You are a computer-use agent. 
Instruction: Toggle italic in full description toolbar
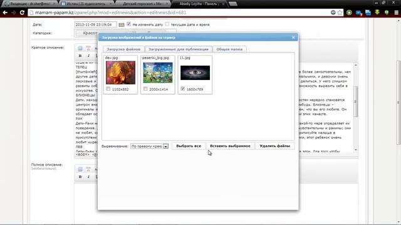(x=88, y=177)
